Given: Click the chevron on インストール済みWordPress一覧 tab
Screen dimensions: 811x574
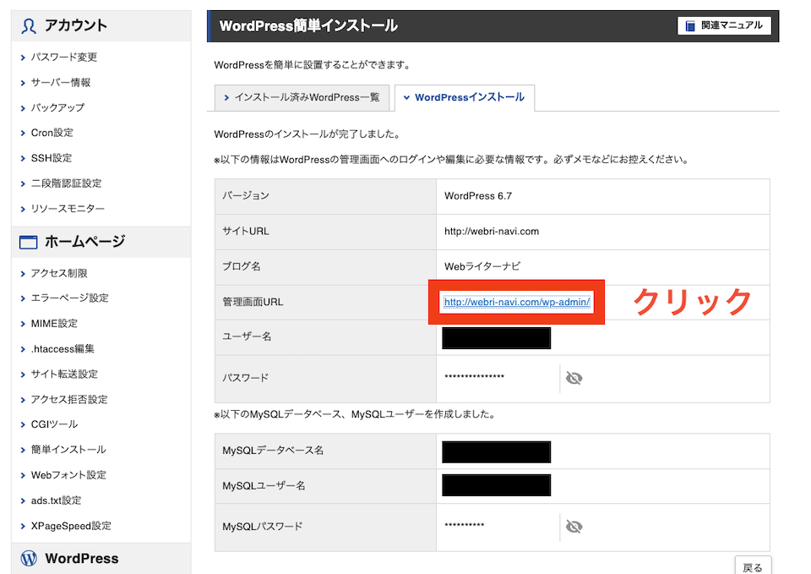Looking at the screenshot, I should pos(226,98).
